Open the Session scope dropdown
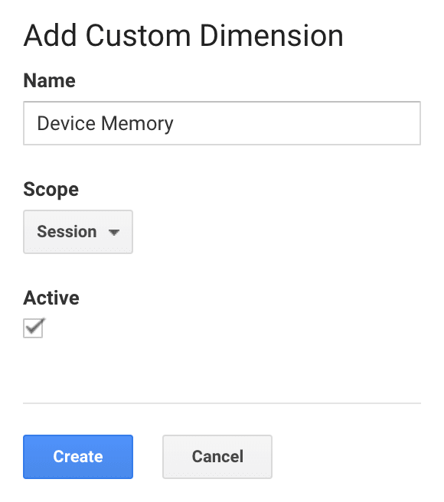The height and width of the screenshot is (502, 444). pos(78,232)
